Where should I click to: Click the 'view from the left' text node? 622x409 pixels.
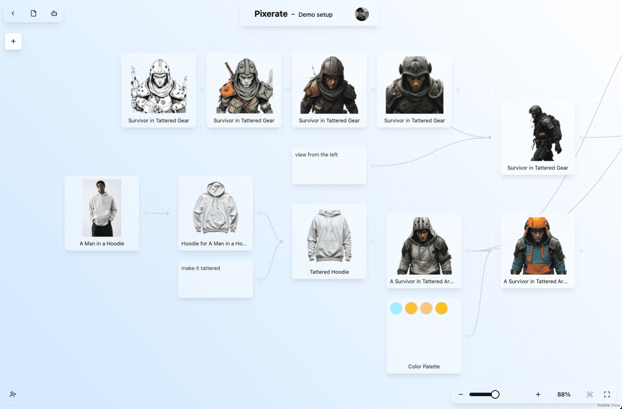[329, 166]
